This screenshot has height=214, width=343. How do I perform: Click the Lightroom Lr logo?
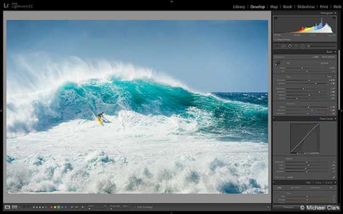(6, 6)
